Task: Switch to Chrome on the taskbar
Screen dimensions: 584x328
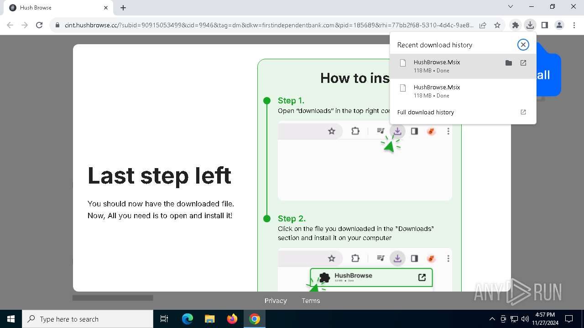Action: click(255, 319)
